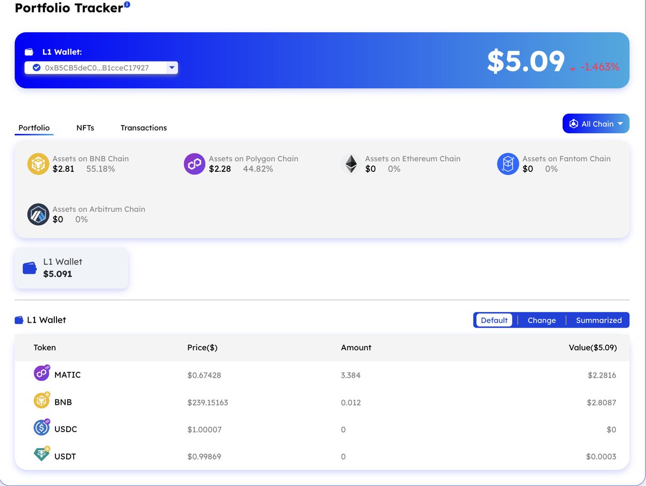Viewport: 646px width, 486px height.
Task: Click Assets on Arbitrum Chain label
Action: point(99,209)
